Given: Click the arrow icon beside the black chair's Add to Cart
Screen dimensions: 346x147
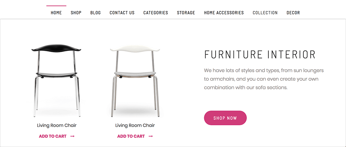Looking at the screenshot, I should click(x=72, y=136).
